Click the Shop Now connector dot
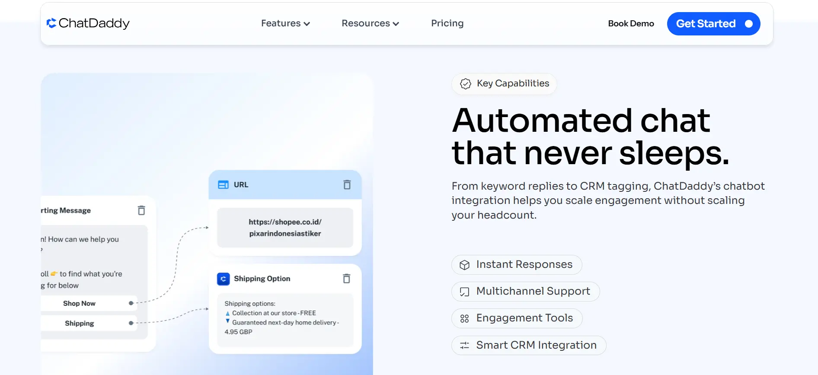The width and height of the screenshot is (818, 375). 131,303
